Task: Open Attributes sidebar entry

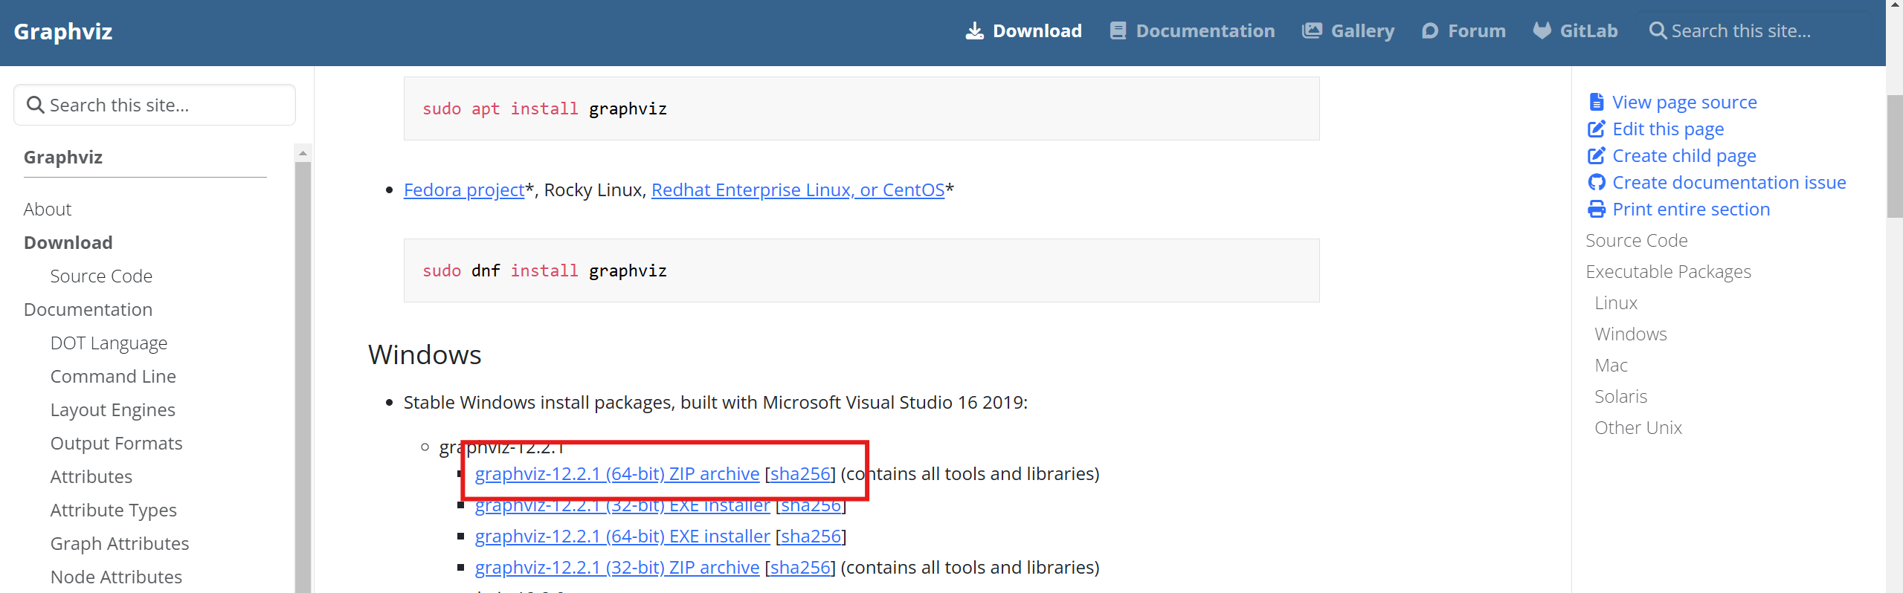Action: [x=91, y=476]
